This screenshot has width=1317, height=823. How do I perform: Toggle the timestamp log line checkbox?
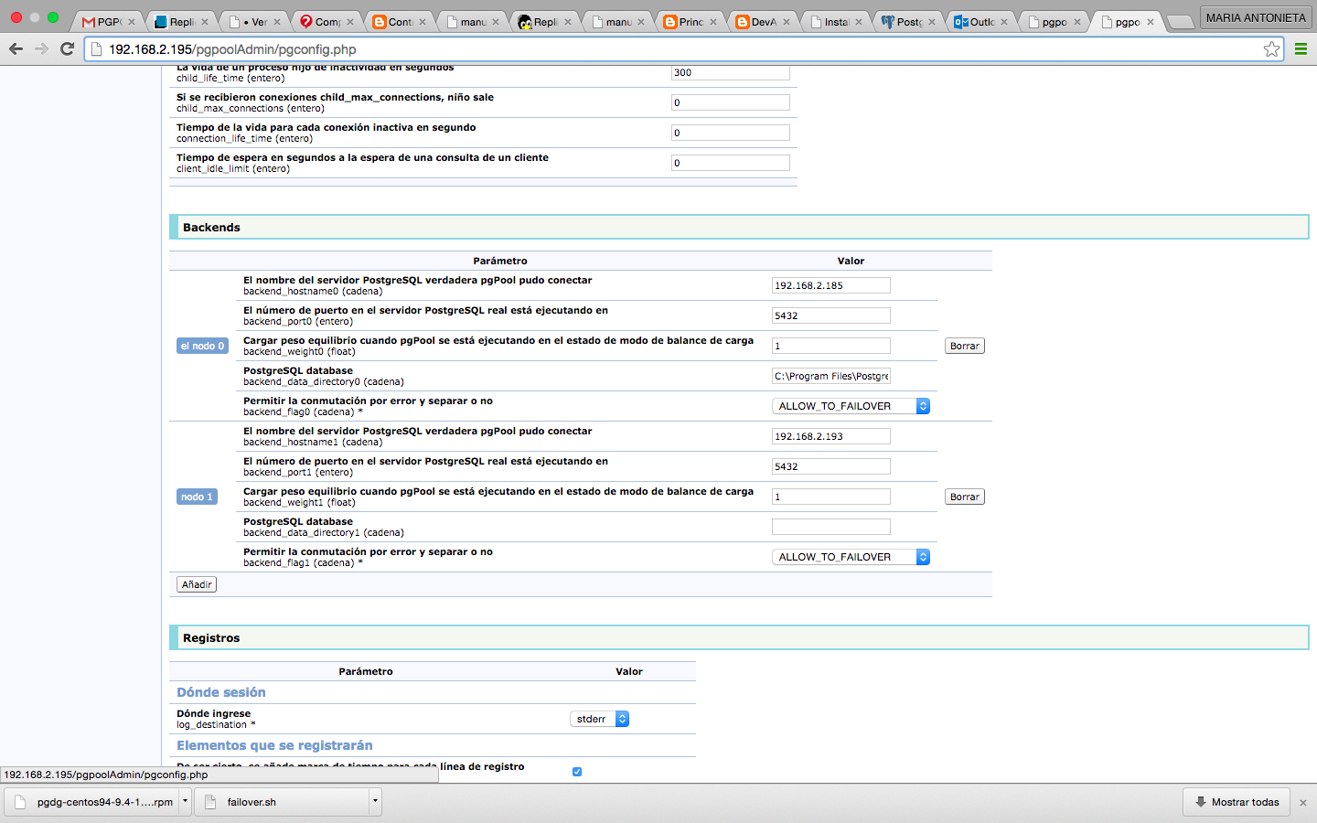pos(577,772)
